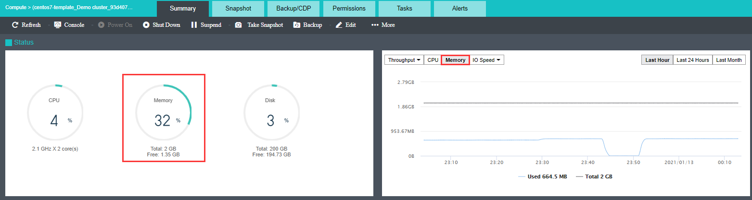
Task: Click the Suspend pause bars icon
Action: tap(194, 25)
